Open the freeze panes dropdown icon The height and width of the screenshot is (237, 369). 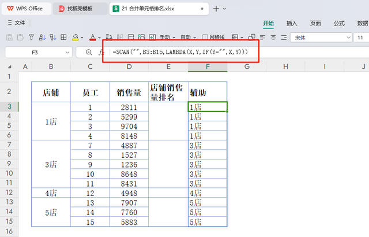[237, 37]
